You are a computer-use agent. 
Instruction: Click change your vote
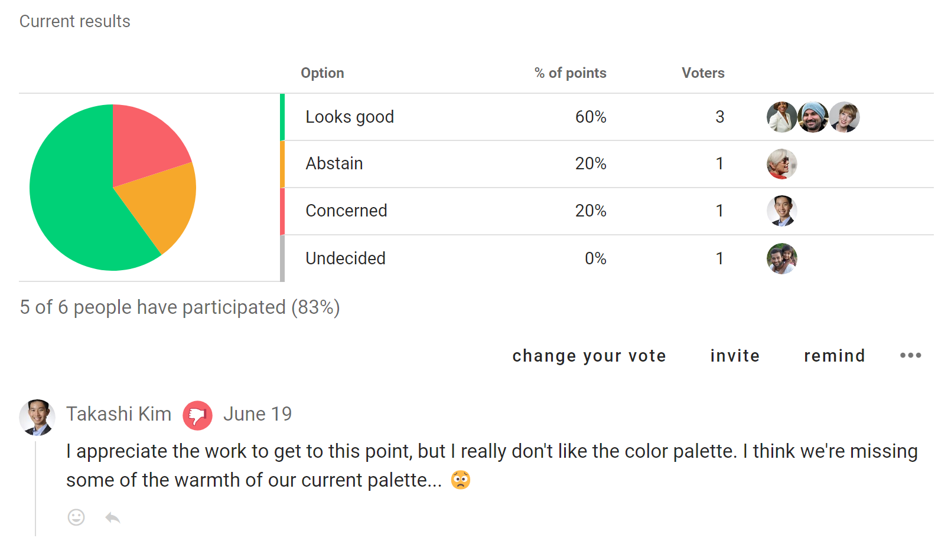pos(589,356)
